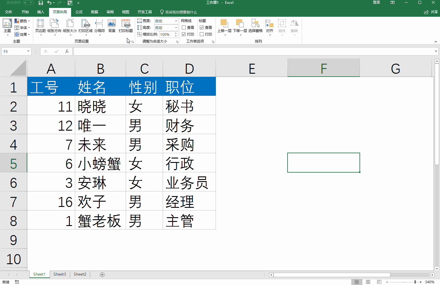Viewport: 440px width, 285px height.
Task: Customize Quick Access Toolbar dropdown
Action: 78,3
